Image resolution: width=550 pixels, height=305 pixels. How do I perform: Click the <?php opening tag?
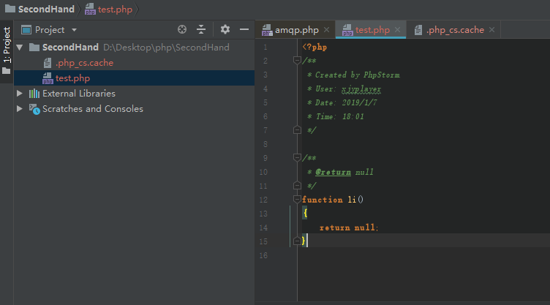tap(314, 47)
